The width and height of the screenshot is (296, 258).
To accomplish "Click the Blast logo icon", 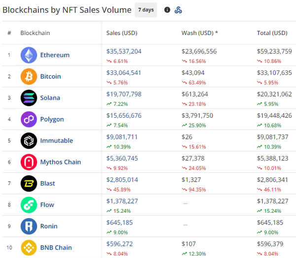I will pos(29,184).
